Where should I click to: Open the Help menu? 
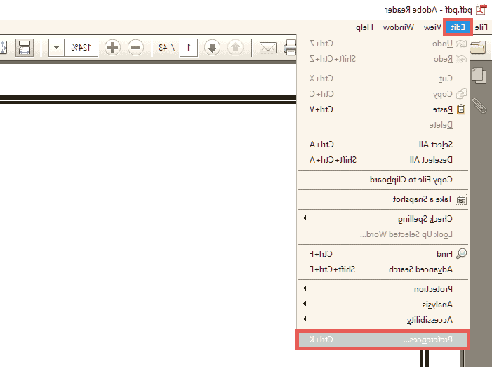coord(364,27)
